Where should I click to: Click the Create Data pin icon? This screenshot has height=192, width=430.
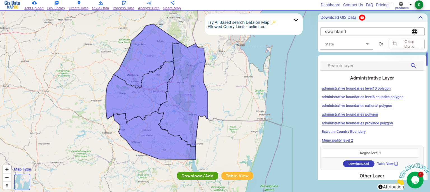point(78,3)
